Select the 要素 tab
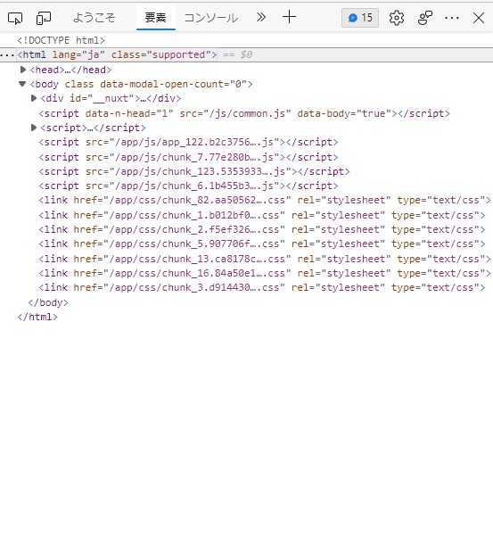This screenshot has width=493, height=545. (x=156, y=18)
